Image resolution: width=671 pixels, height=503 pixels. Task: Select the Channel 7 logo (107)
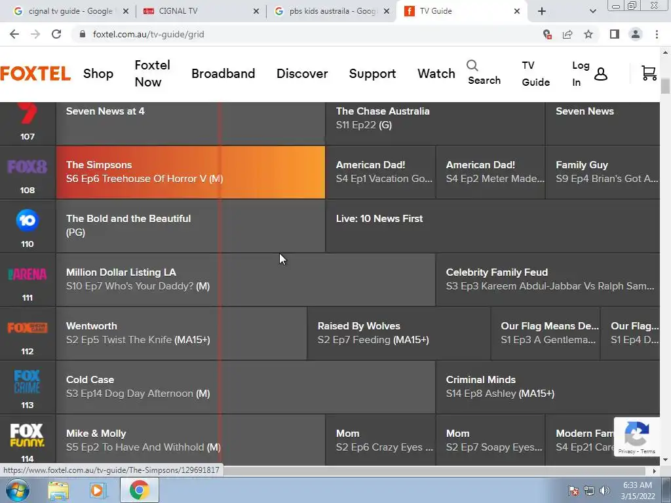[28, 113]
